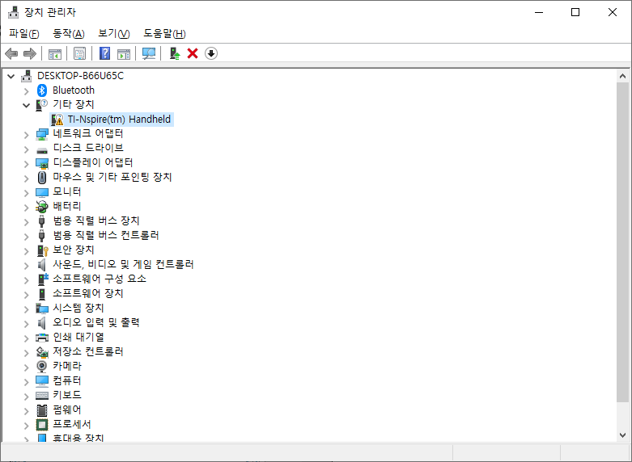
Task: Click the 디스크 드라이브 icon
Action: tap(42, 150)
